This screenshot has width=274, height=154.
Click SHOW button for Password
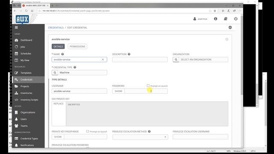pos(118,91)
